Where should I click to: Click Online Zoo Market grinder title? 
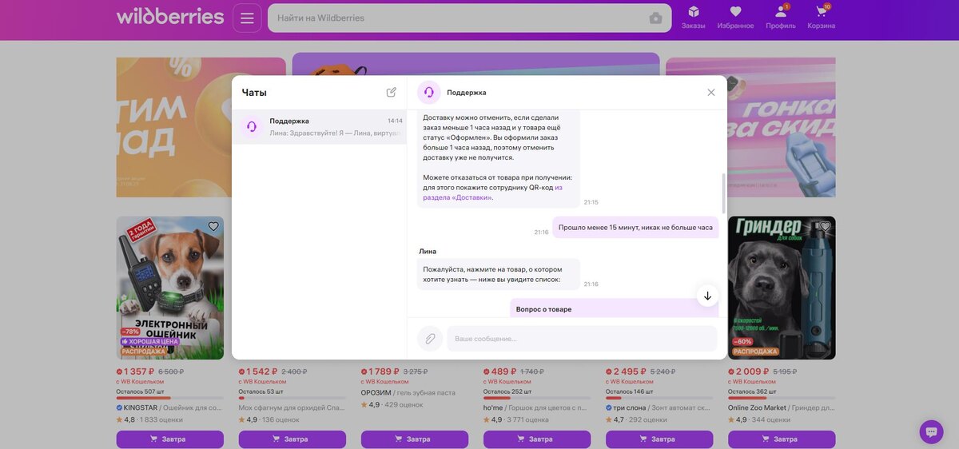[x=782, y=407]
